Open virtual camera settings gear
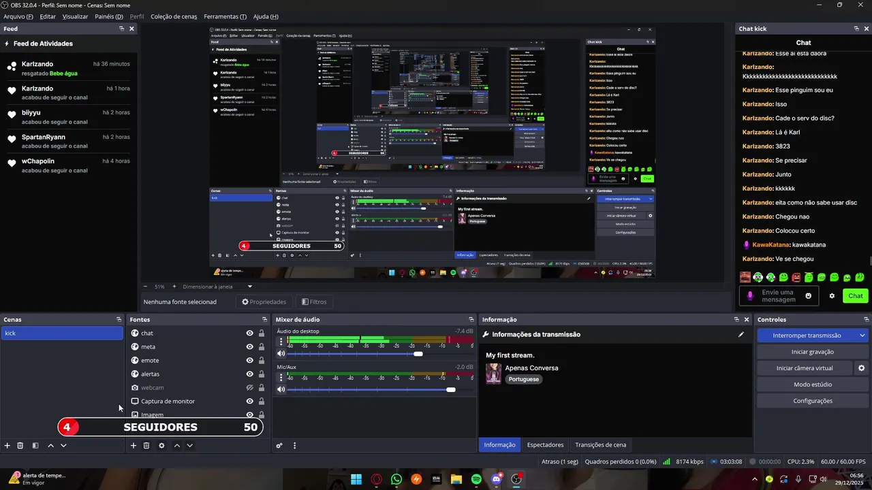872x490 pixels. [861, 368]
